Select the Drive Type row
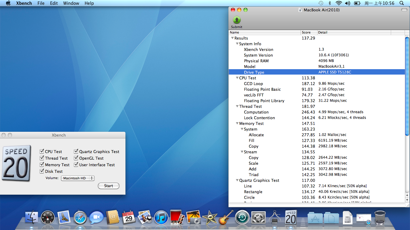410x230 pixels. point(317,72)
